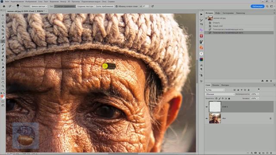Select the Lasso tool
Image resolution: width=276 pixels, height=155 pixels.
tap(3, 23)
